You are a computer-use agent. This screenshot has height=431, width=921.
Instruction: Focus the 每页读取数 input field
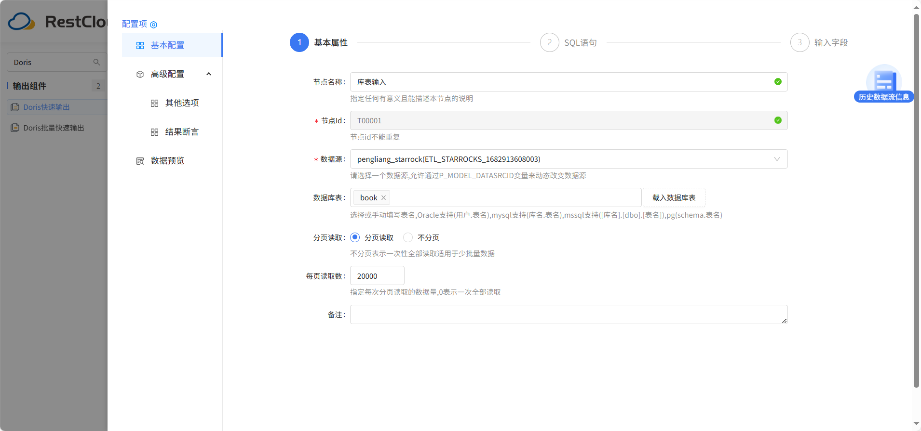click(377, 276)
